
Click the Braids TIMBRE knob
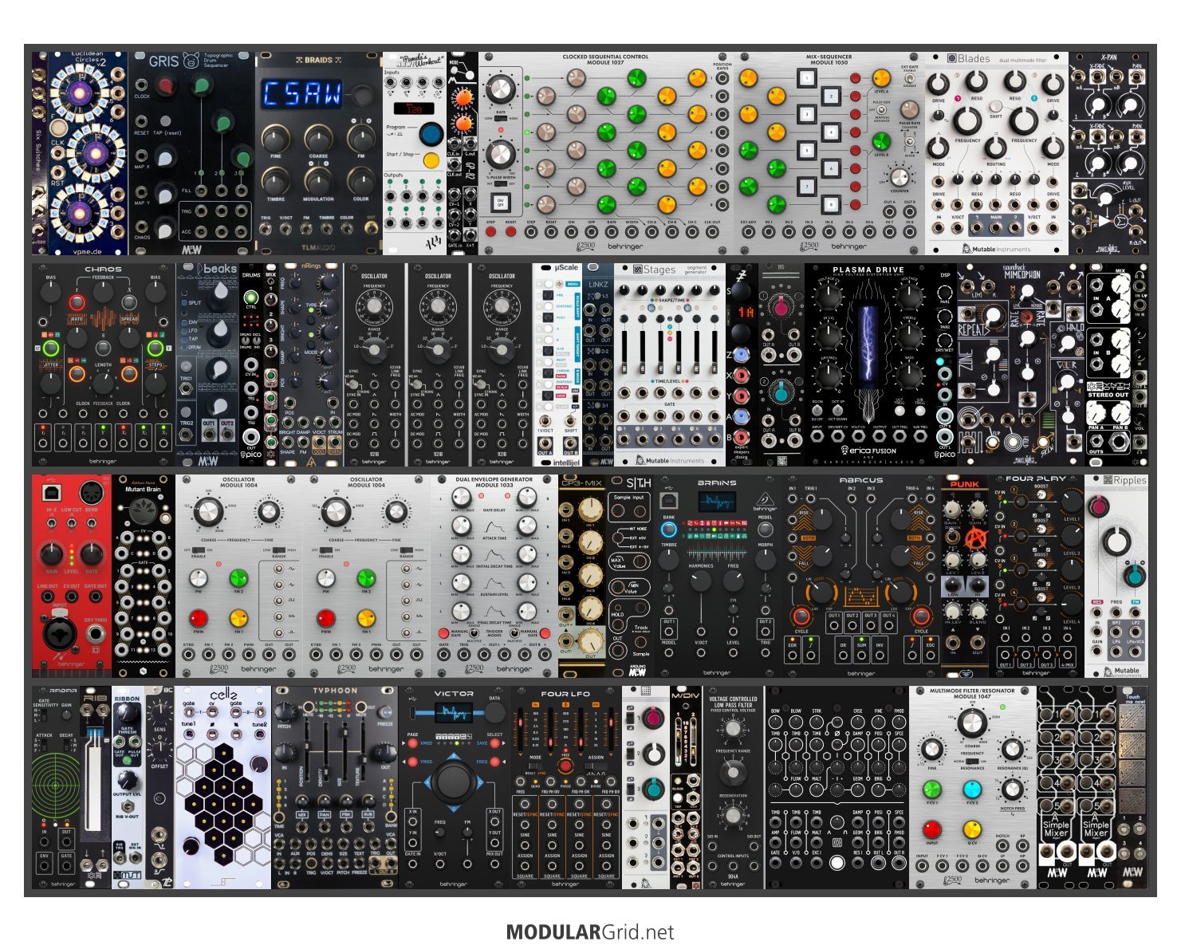[x=275, y=181]
